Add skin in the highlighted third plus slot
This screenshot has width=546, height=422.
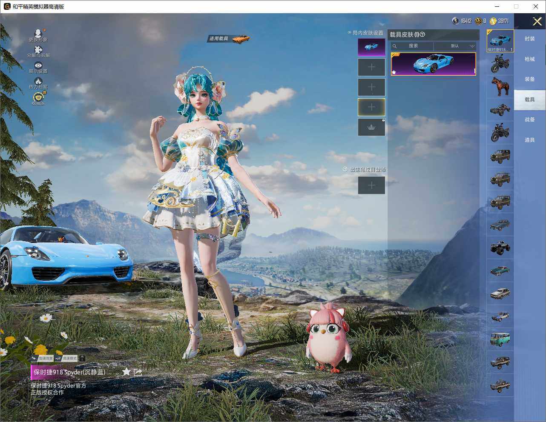[371, 107]
